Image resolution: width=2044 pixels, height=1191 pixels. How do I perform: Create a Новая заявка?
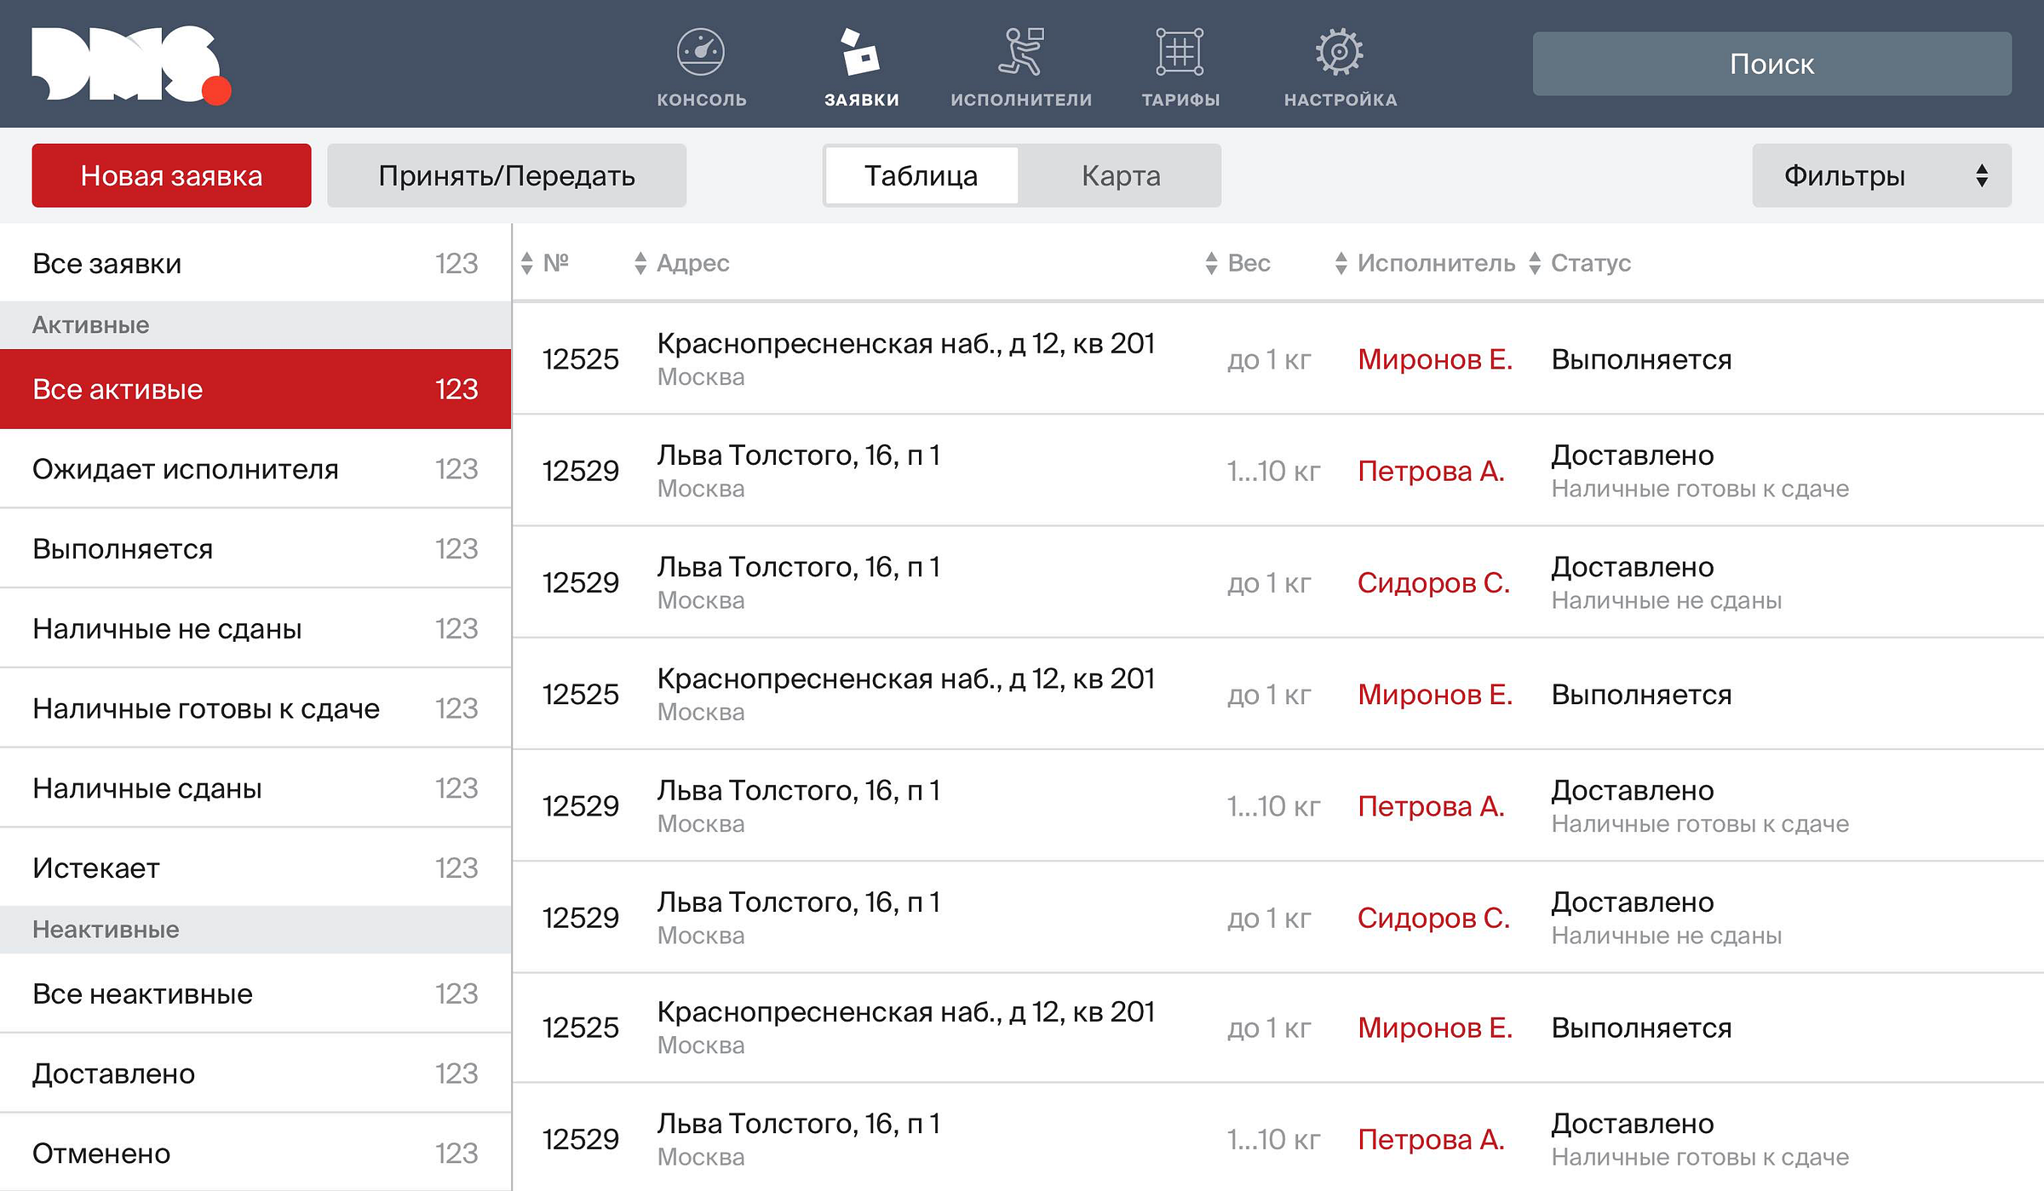pos(171,175)
